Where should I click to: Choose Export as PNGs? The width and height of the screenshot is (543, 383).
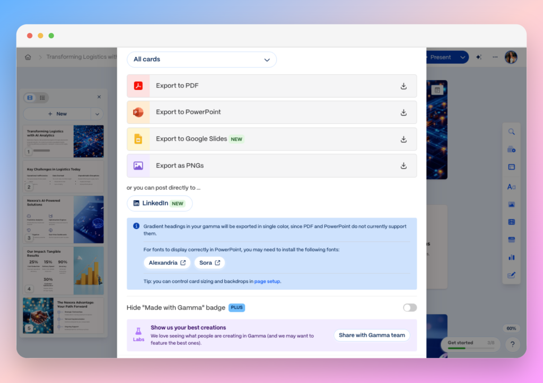(272, 166)
